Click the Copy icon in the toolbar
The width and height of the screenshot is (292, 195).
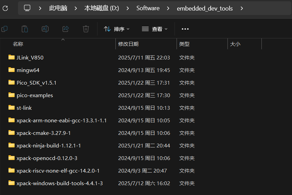coord(4,29)
